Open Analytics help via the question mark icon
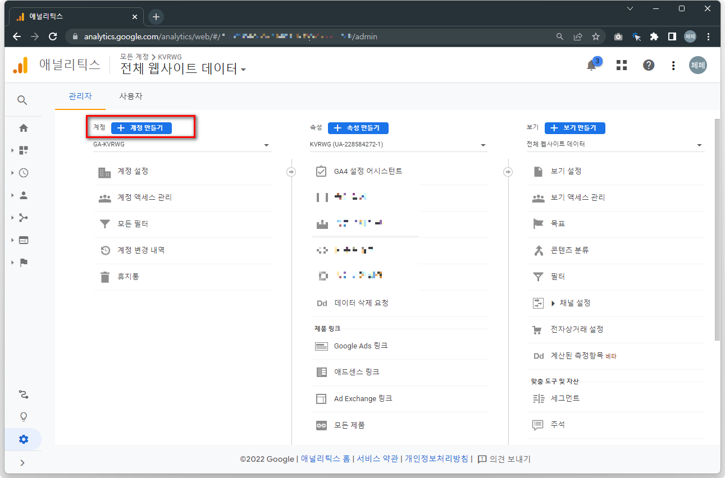This screenshot has width=725, height=478. tap(648, 65)
